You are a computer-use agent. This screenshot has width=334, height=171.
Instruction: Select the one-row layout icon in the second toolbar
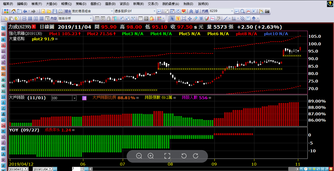pyautogui.click(x=24, y=19)
